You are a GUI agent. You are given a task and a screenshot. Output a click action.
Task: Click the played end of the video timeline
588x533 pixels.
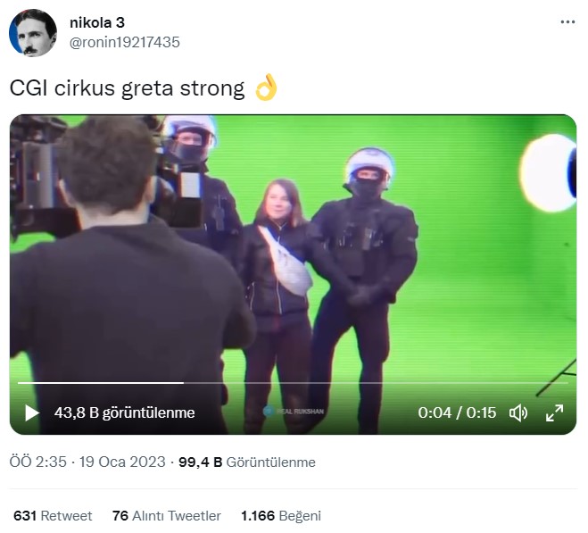(183, 383)
